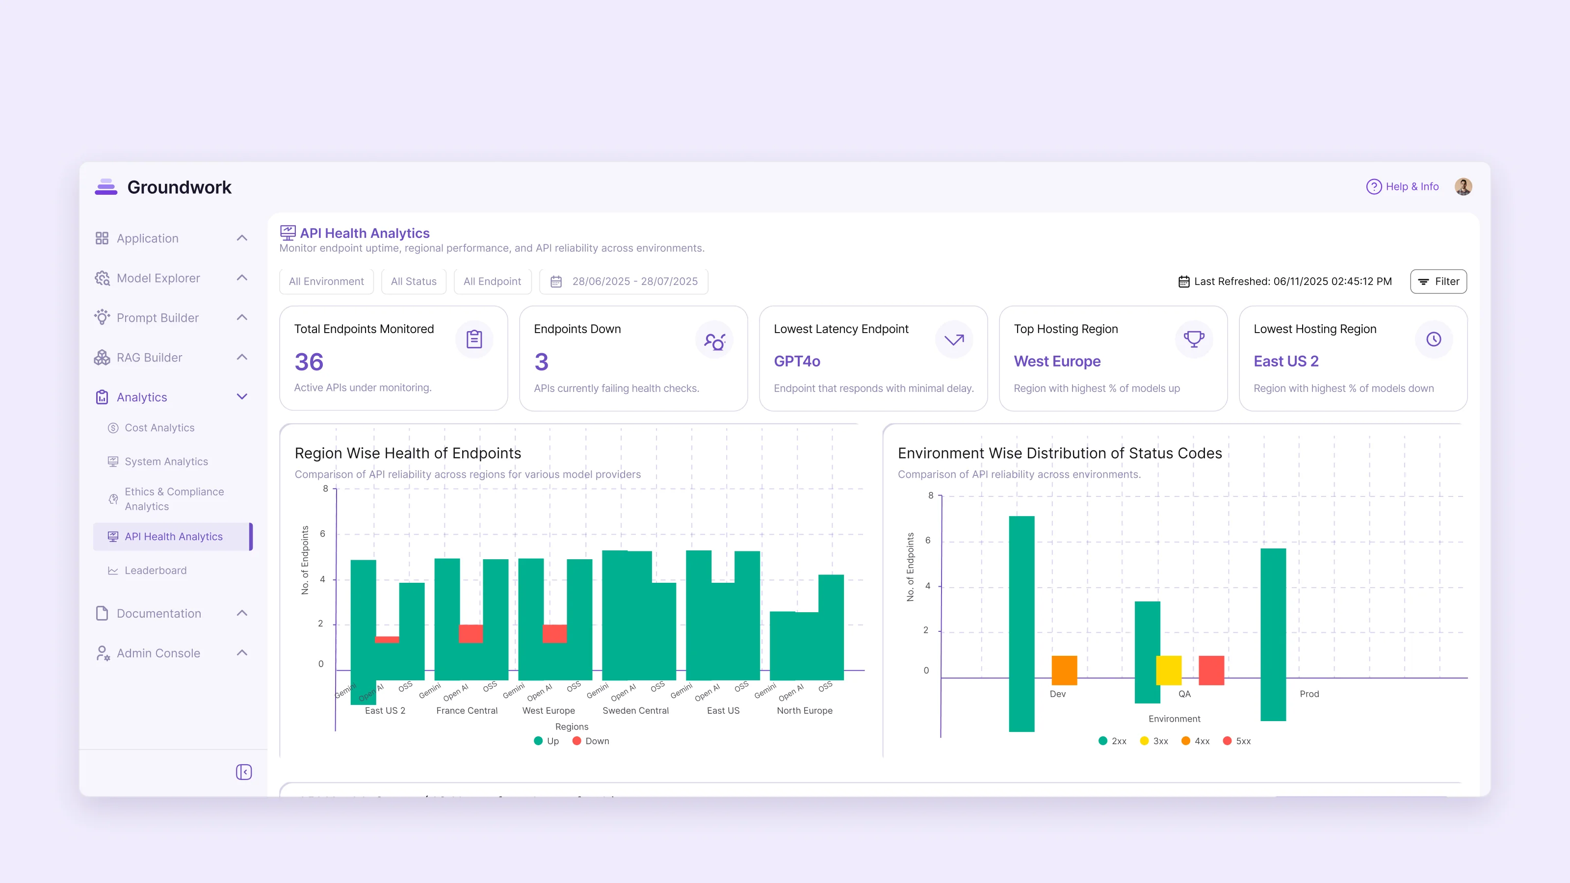Open the All Status filter
1570x883 pixels.
pos(414,282)
